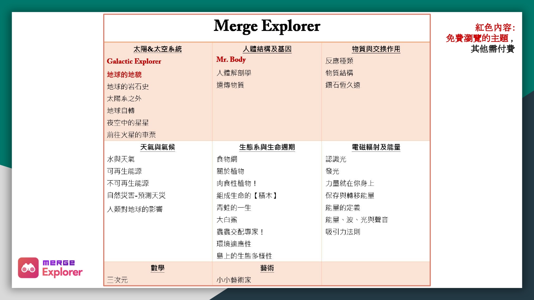Select '保存與轉移能量' topic
This screenshot has height=300, width=534.
(350, 196)
